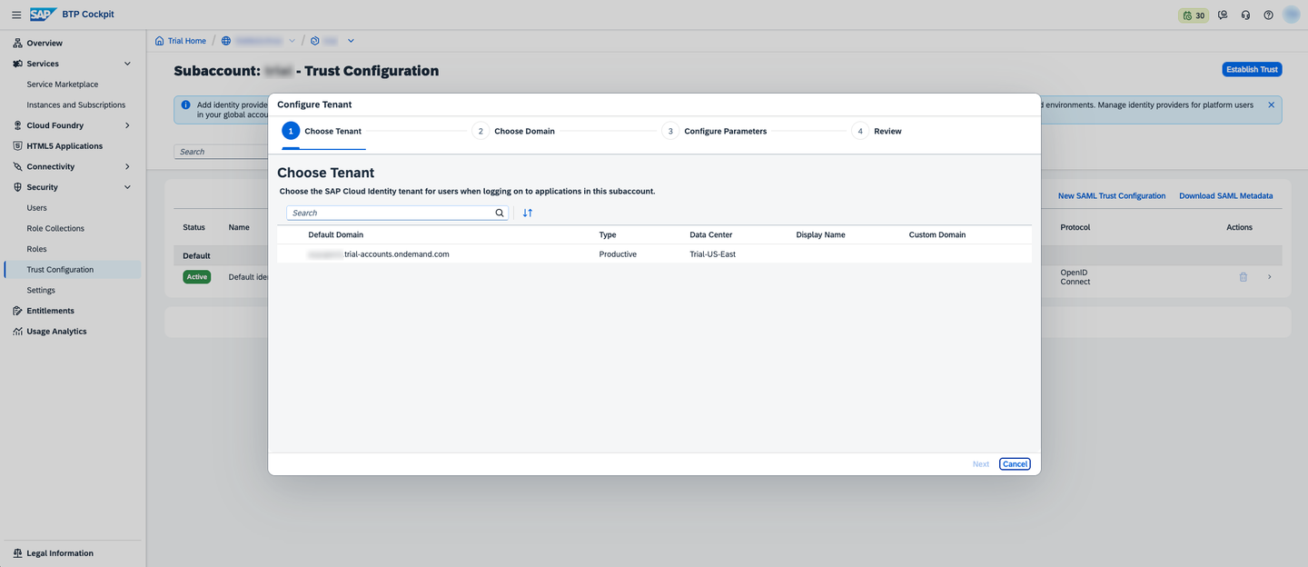Expand the Cloud Foundry section chevron
This screenshot has height=567, width=1308.
[x=127, y=125]
